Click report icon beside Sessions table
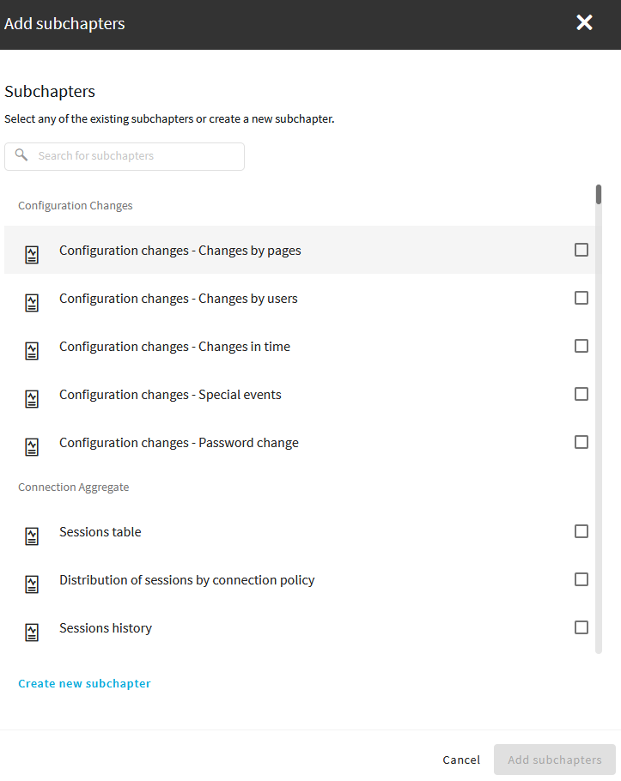The width and height of the screenshot is (621, 781). pos(32,536)
